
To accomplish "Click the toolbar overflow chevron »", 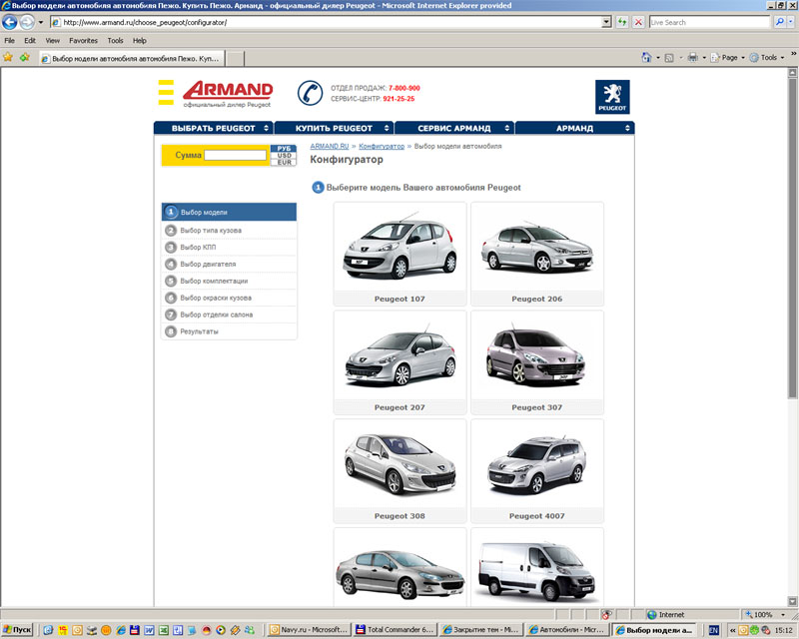I will [x=793, y=54].
